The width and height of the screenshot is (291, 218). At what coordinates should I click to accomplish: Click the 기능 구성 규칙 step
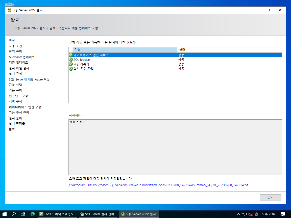pos(19,113)
